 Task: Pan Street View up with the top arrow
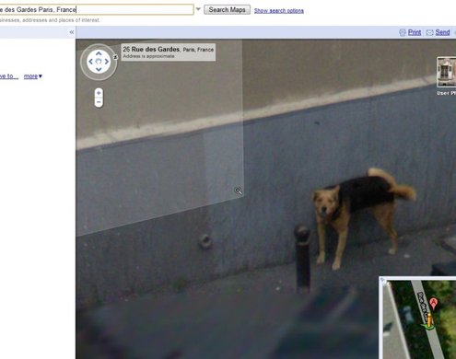99,53
